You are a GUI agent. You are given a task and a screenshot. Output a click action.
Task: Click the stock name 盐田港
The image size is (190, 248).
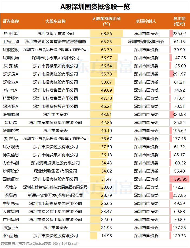click(x=11, y=33)
